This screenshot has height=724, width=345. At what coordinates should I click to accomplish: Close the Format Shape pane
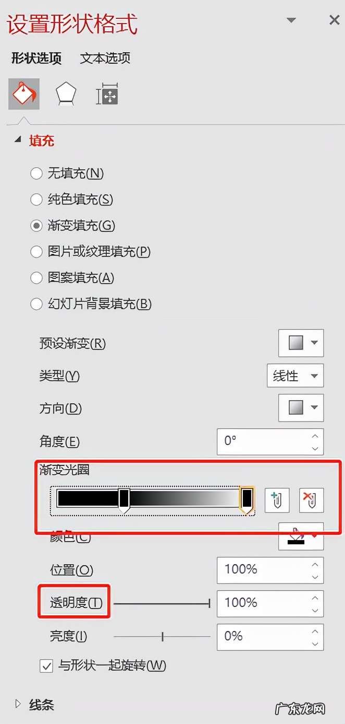pyautogui.click(x=335, y=20)
